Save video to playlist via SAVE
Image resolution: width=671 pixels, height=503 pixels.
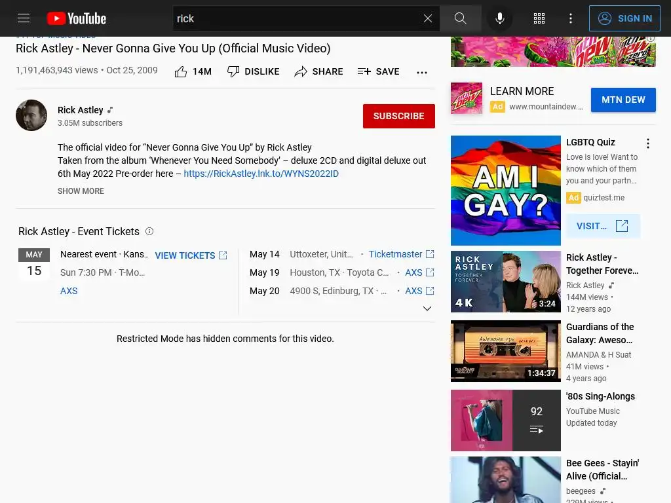(378, 71)
